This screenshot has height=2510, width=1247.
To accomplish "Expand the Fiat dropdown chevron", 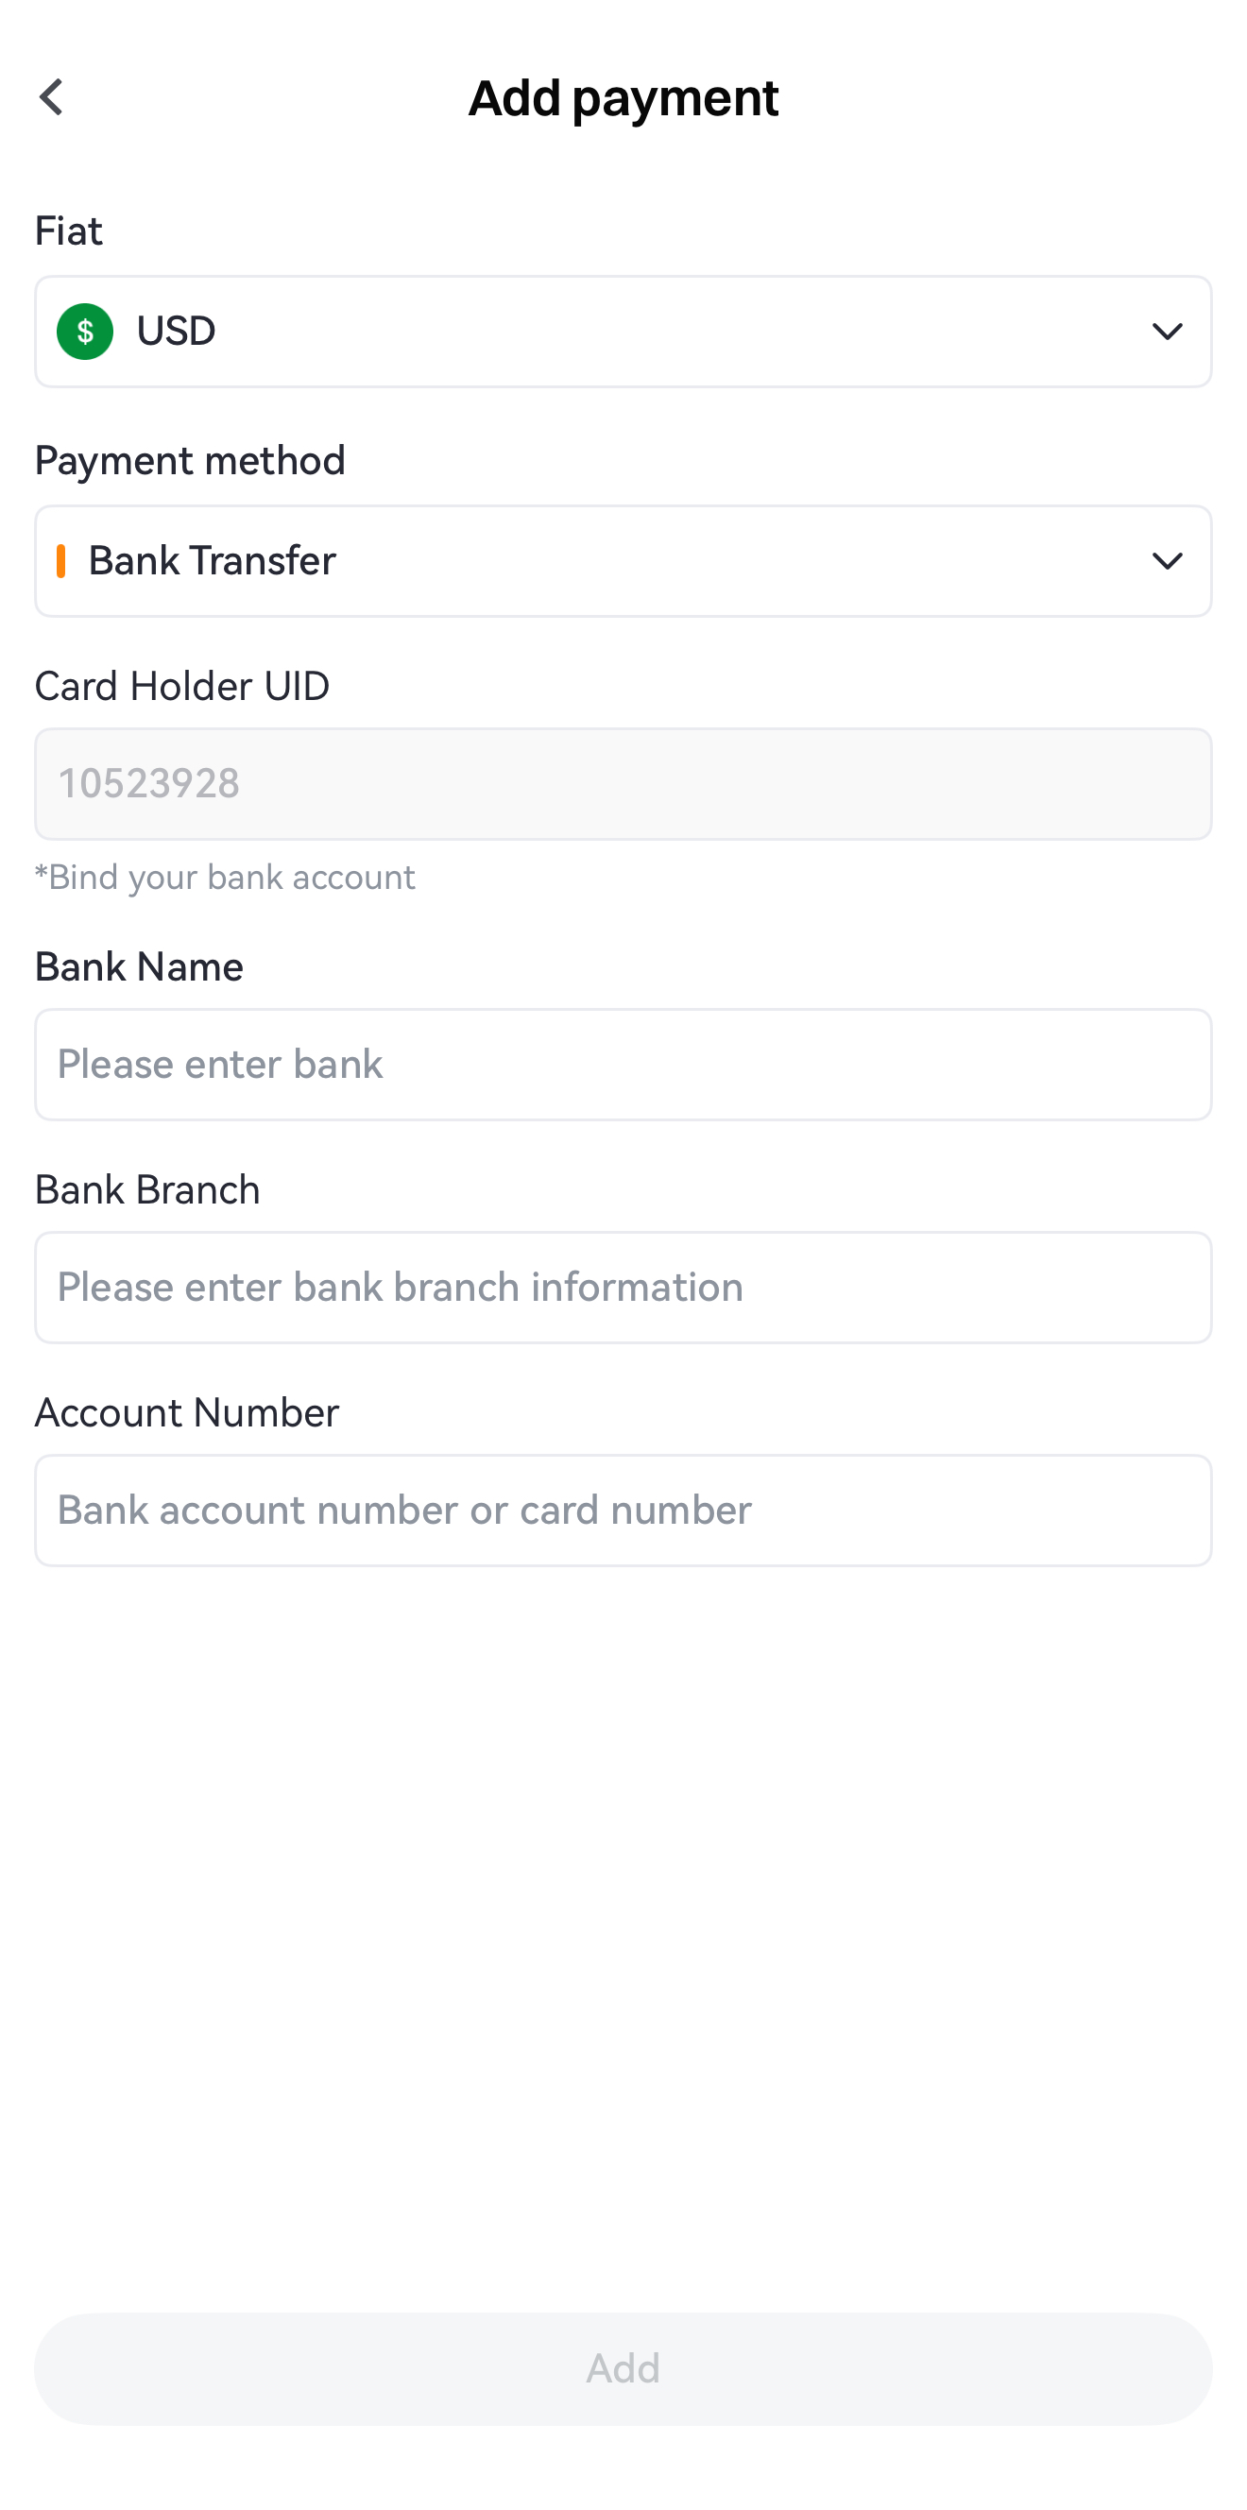I will pos(1166,332).
